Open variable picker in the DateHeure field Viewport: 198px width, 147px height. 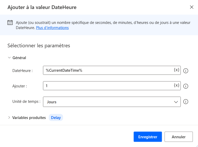click(176, 70)
